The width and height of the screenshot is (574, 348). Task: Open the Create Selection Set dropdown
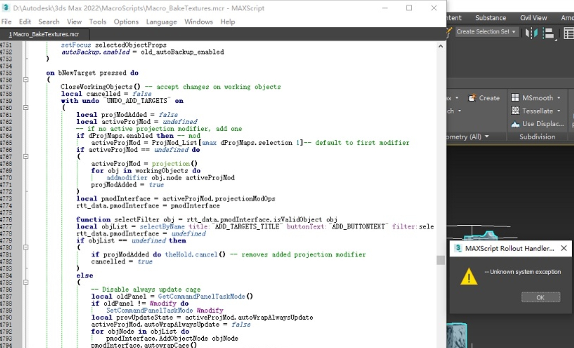[x=513, y=32]
